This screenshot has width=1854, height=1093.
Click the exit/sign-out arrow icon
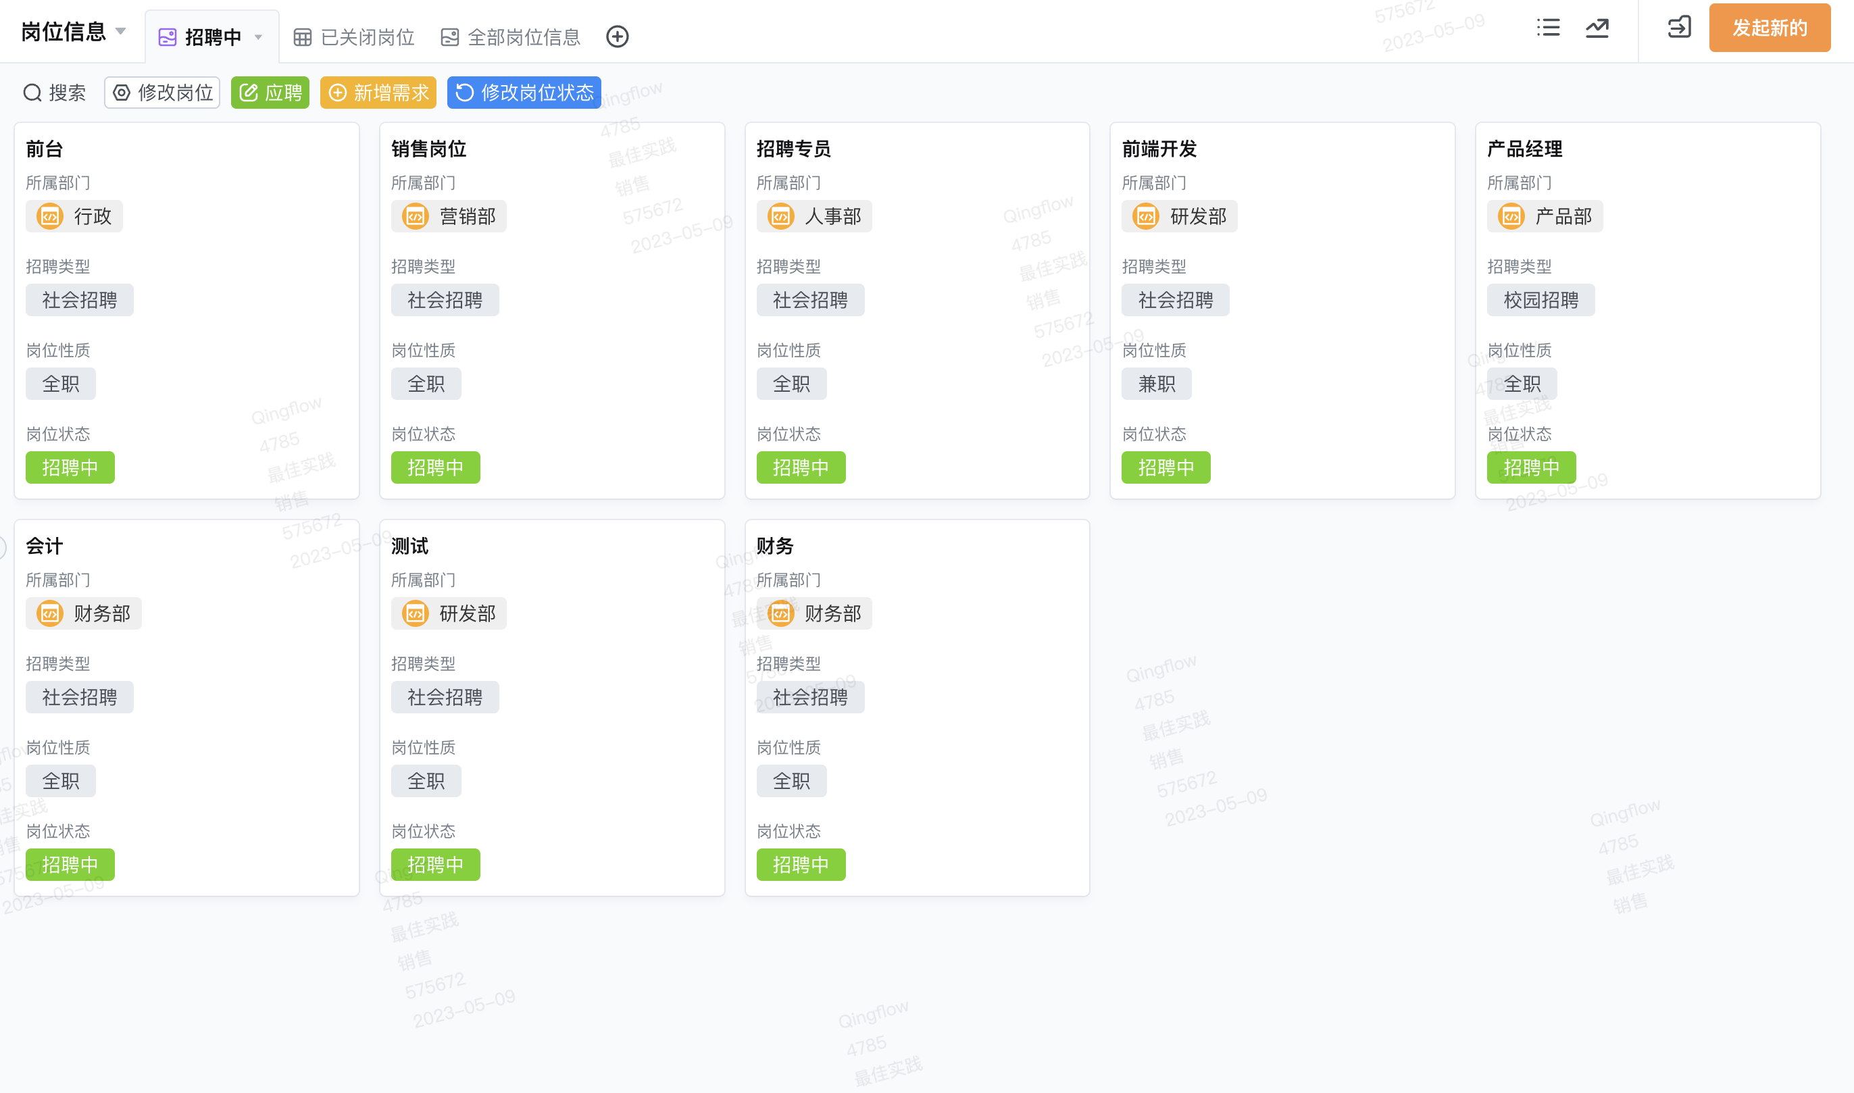pyautogui.click(x=1679, y=28)
